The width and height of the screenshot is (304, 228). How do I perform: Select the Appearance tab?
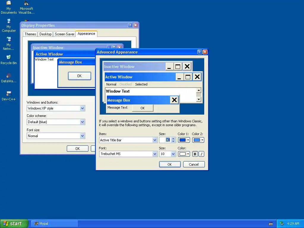tap(86, 34)
